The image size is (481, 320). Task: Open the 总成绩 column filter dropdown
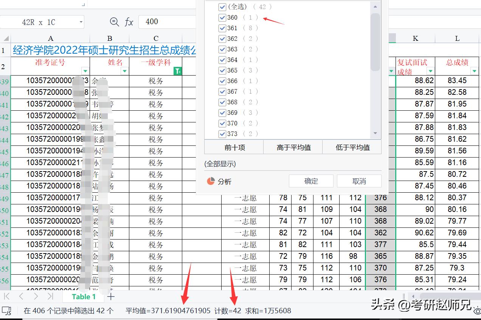[474, 71]
